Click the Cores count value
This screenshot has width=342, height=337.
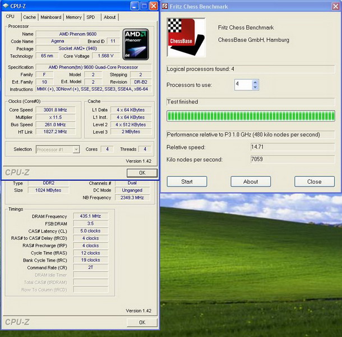tap(107, 149)
